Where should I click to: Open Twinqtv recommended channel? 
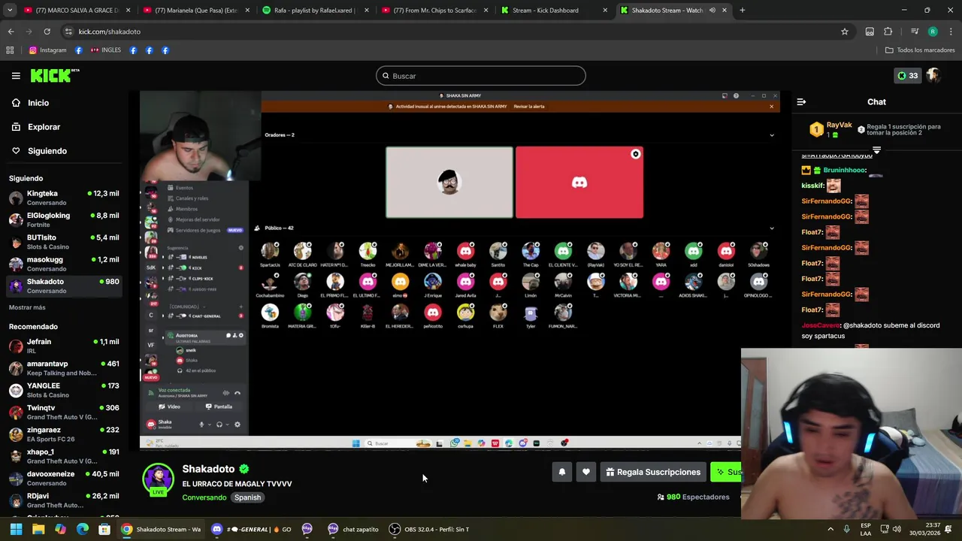63,412
